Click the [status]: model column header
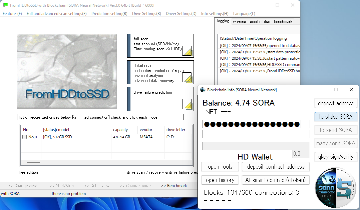 point(76,130)
